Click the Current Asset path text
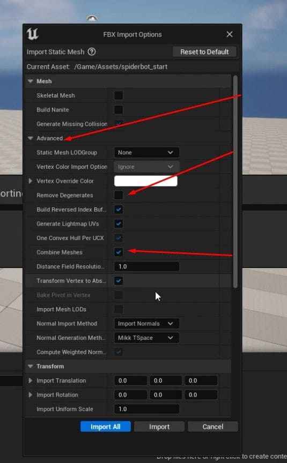 click(x=121, y=67)
